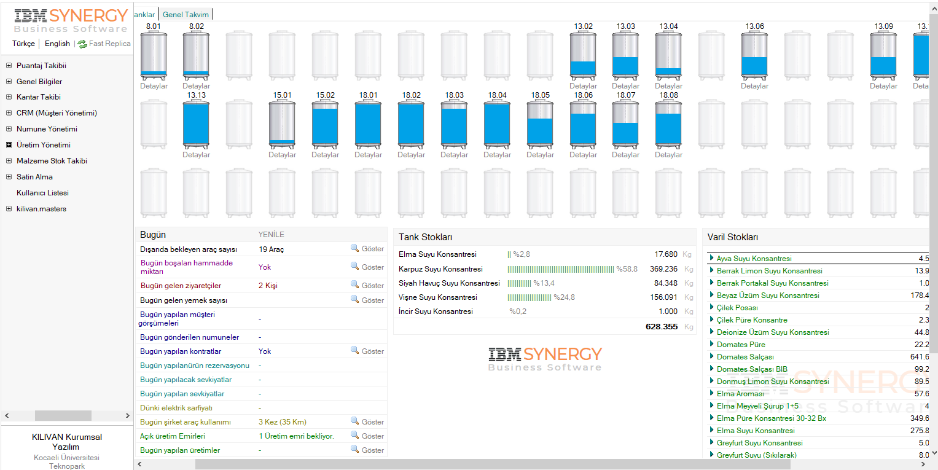Select tank 13.02 graphic
The height and width of the screenshot is (470, 938).
[583, 55]
